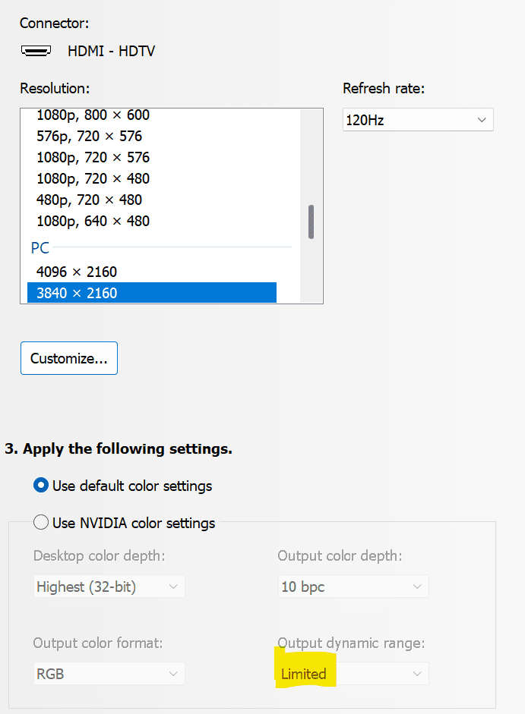Select 576p, 720 × 576 resolution

coord(89,137)
